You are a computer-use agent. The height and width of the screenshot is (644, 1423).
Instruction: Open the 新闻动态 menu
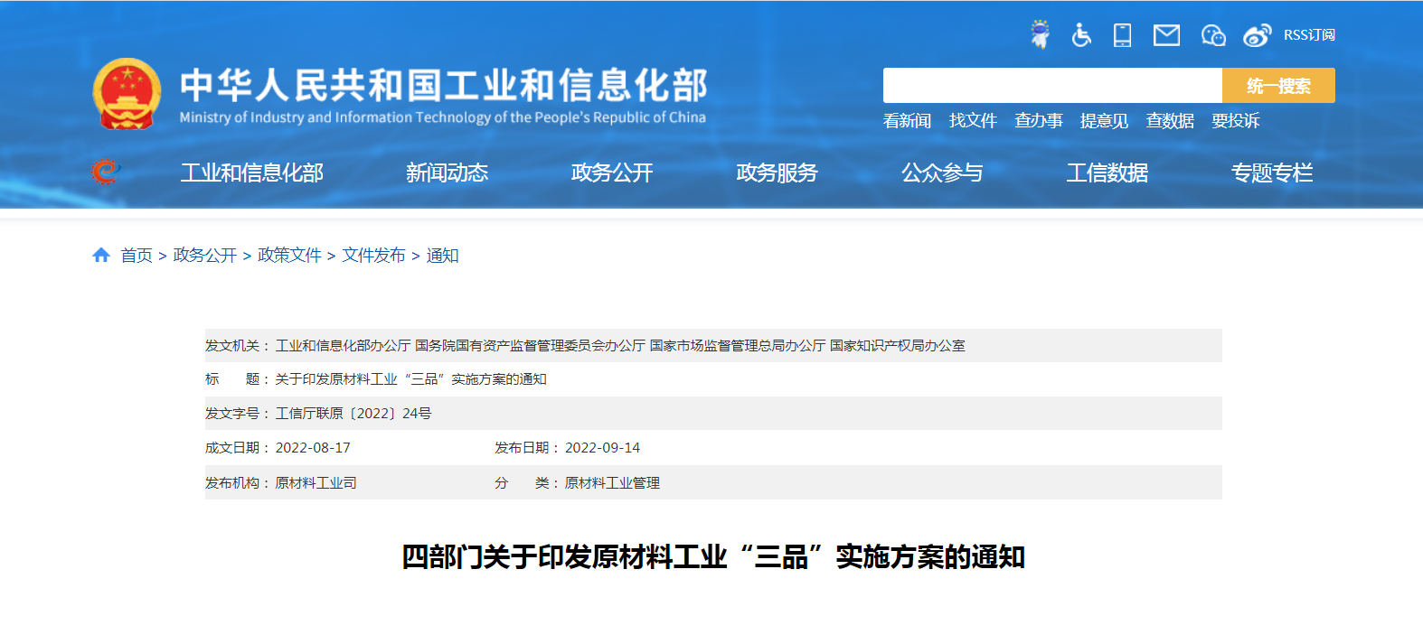click(447, 173)
